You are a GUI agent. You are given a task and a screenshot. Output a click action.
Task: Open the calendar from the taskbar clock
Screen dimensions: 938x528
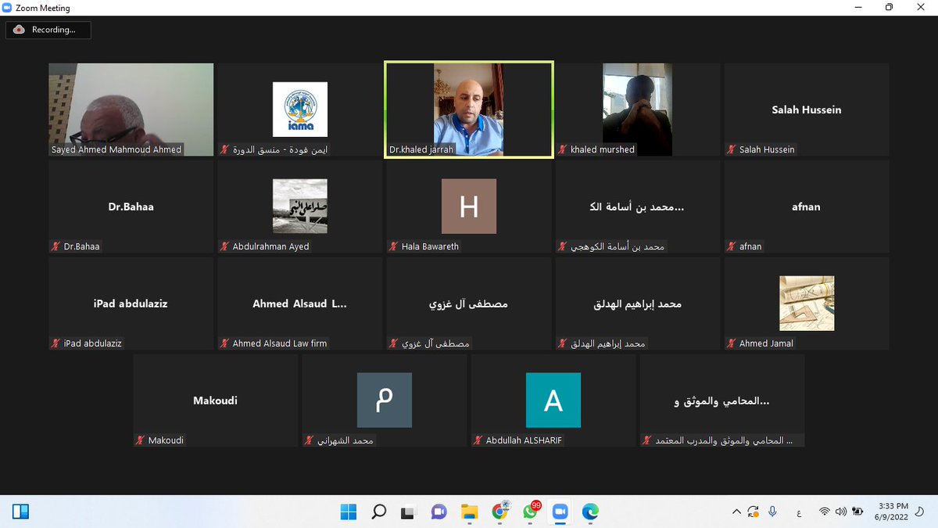click(x=891, y=512)
